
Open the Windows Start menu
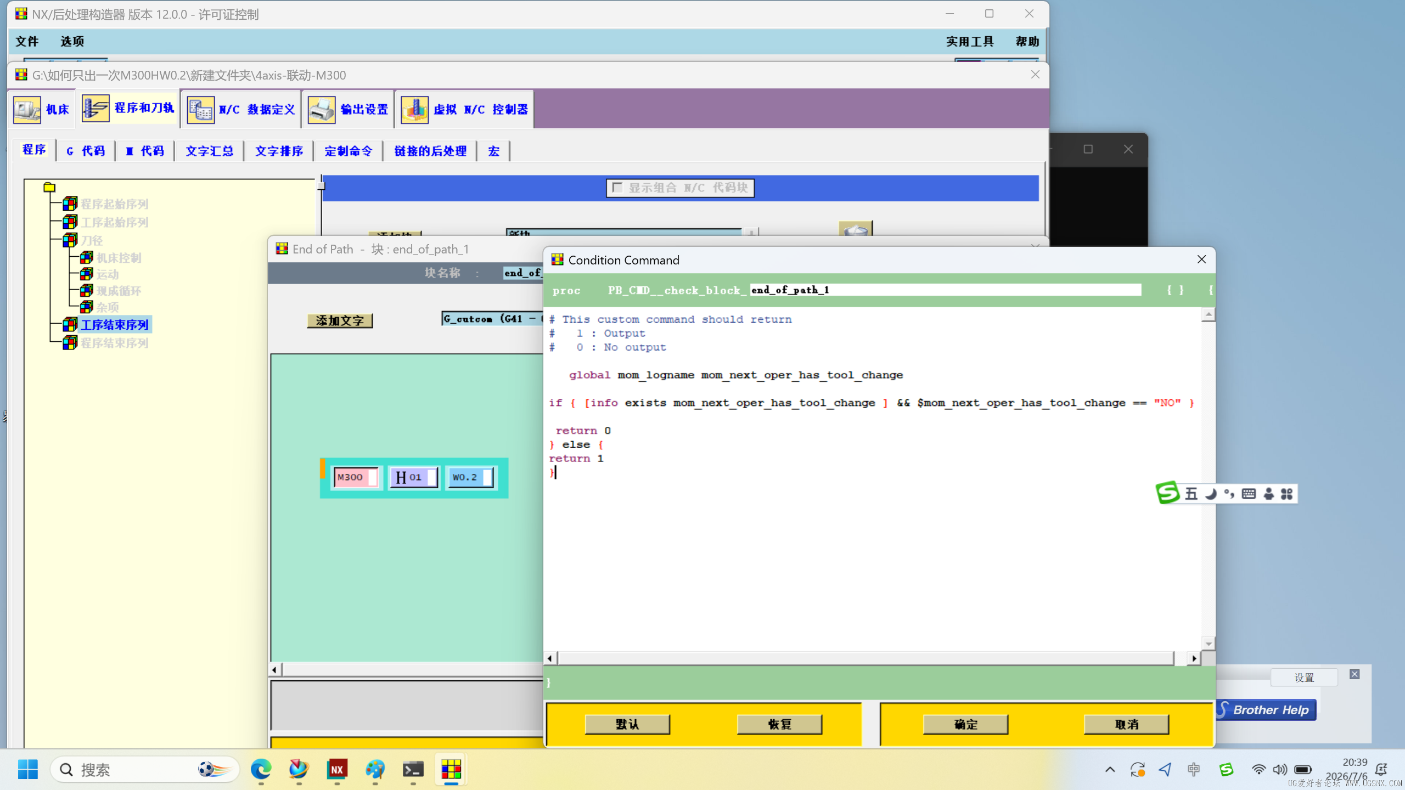coord(28,769)
